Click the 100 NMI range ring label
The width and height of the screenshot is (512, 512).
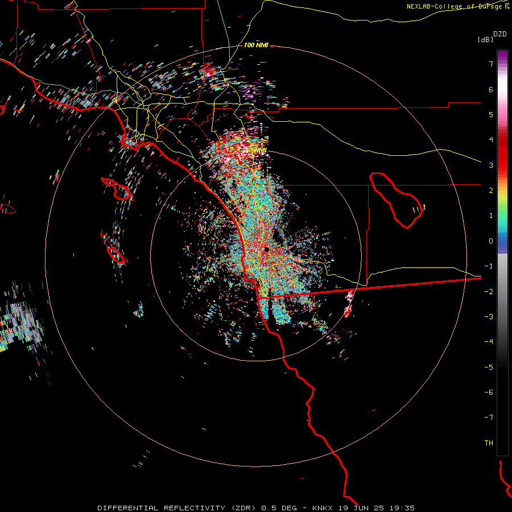pyautogui.click(x=256, y=45)
